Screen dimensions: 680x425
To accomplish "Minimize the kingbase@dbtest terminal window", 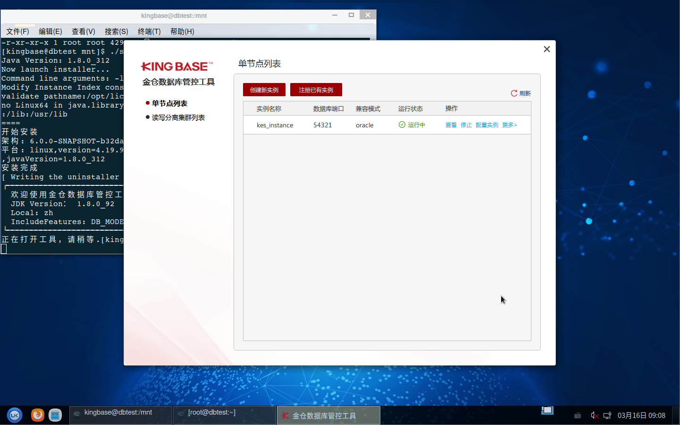I will click(335, 15).
